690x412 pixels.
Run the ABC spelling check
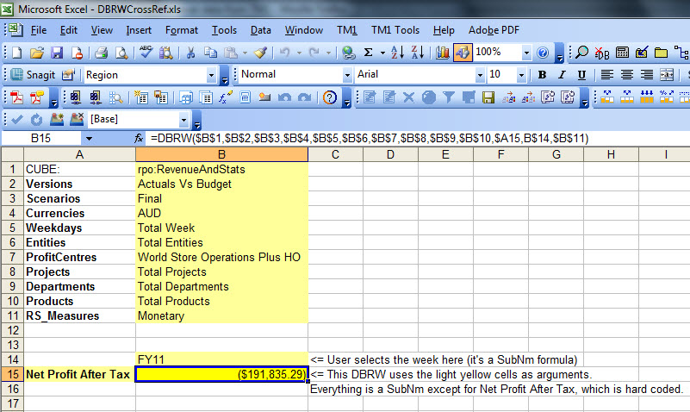pyautogui.click(x=146, y=53)
